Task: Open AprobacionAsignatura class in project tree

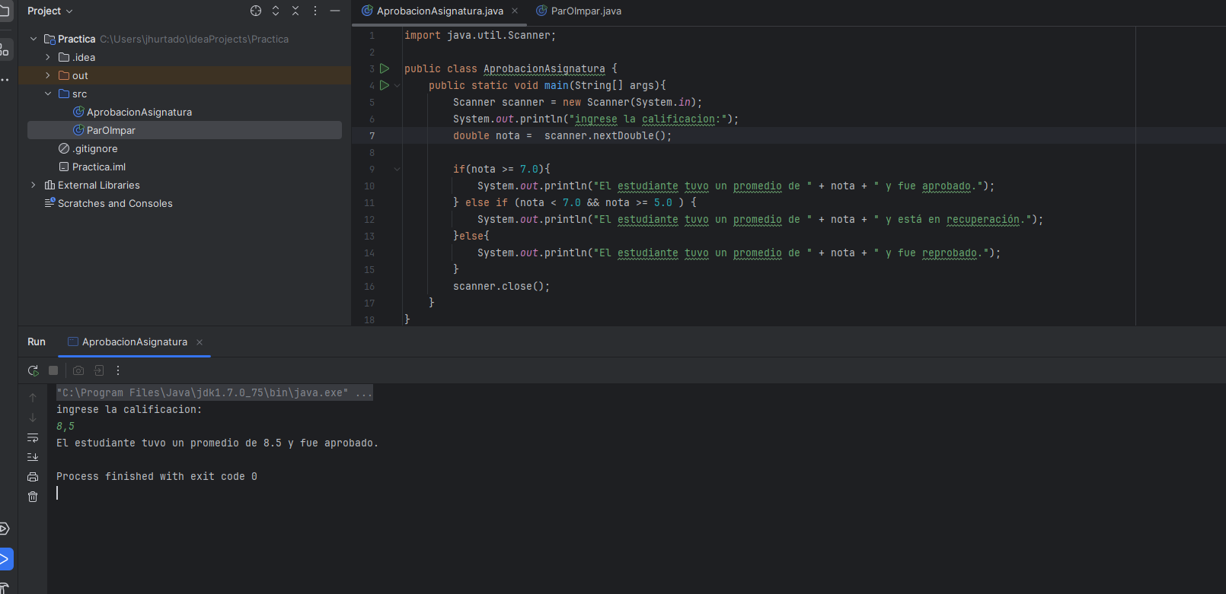Action: (139, 112)
